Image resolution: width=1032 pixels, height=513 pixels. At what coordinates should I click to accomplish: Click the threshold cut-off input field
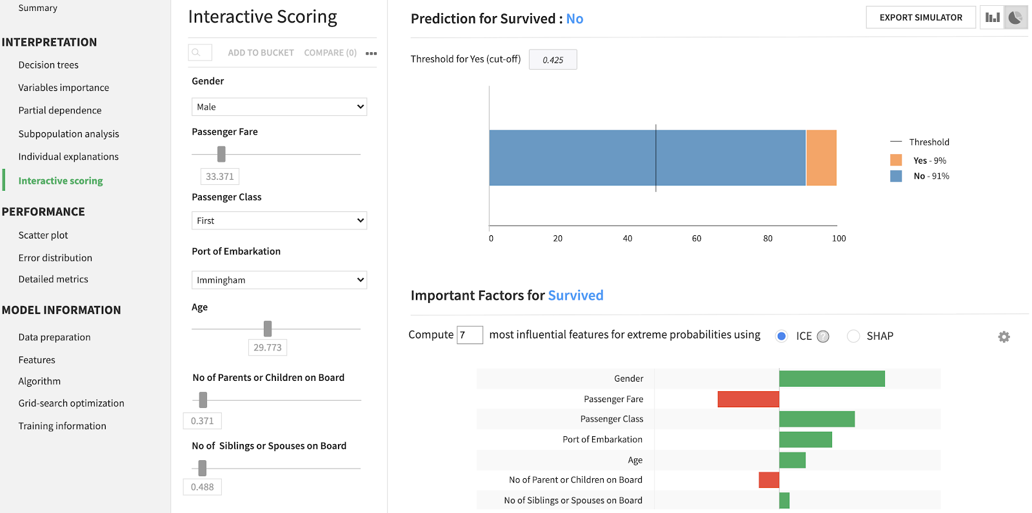tap(553, 59)
